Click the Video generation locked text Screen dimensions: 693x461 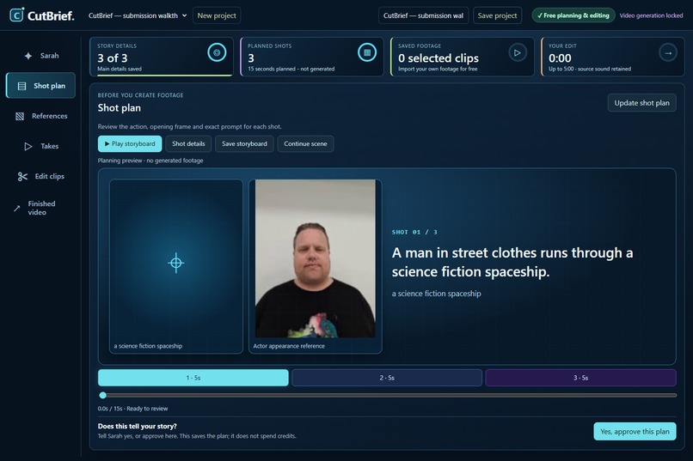pos(651,15)
